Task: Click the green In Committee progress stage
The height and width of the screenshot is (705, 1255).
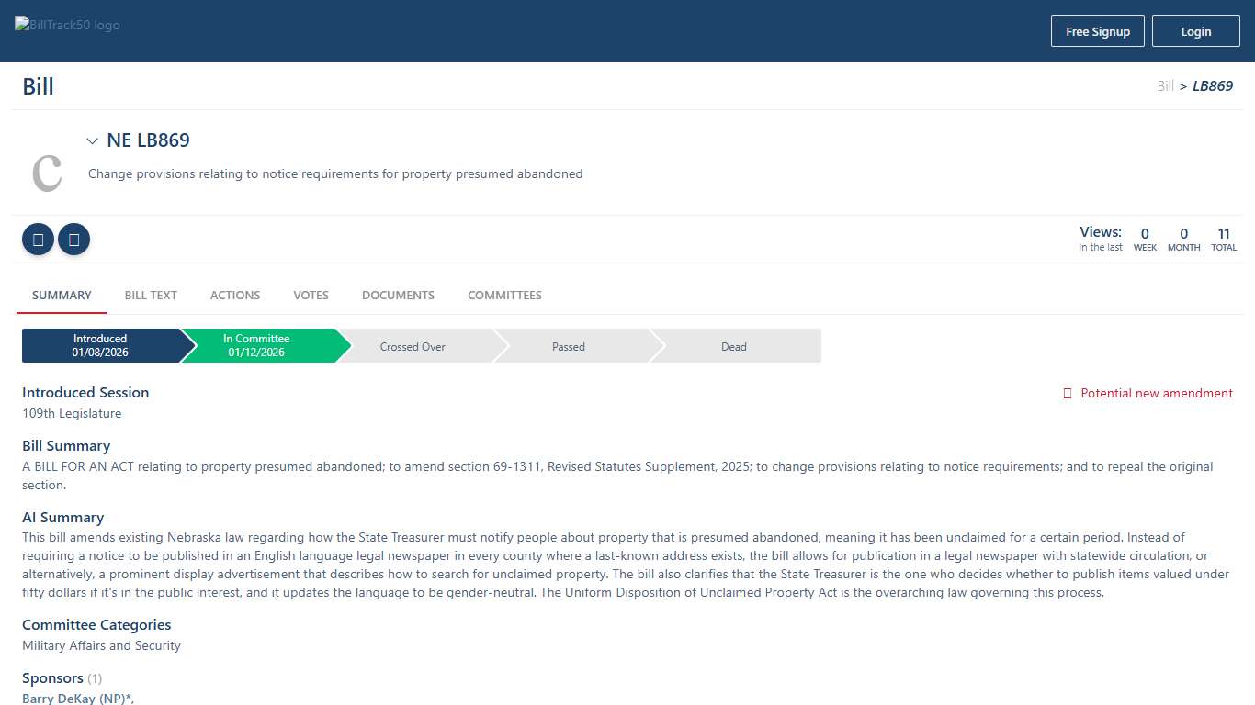Action: (257, 346)
